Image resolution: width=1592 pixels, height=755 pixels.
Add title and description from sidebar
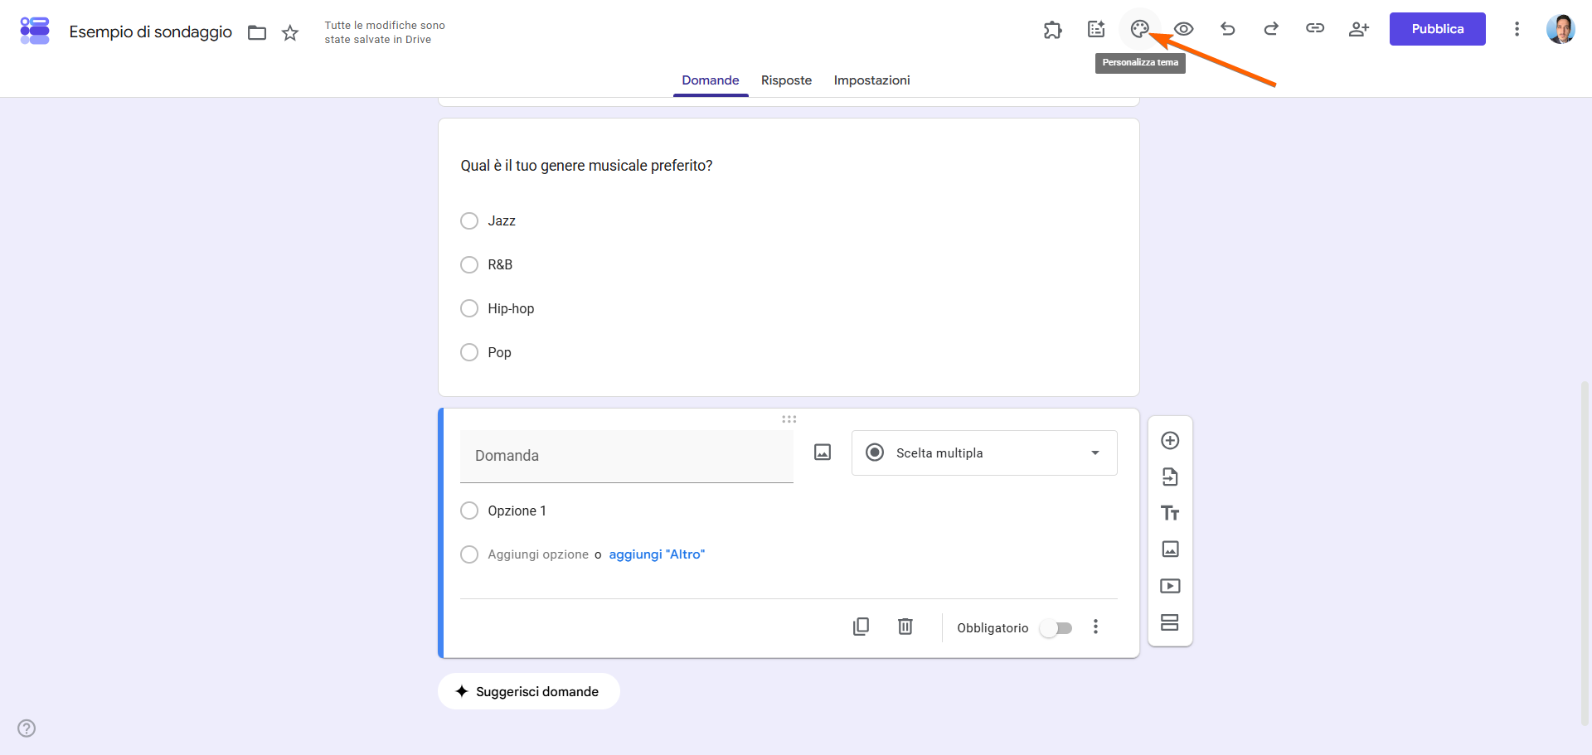click(1170, 513)
